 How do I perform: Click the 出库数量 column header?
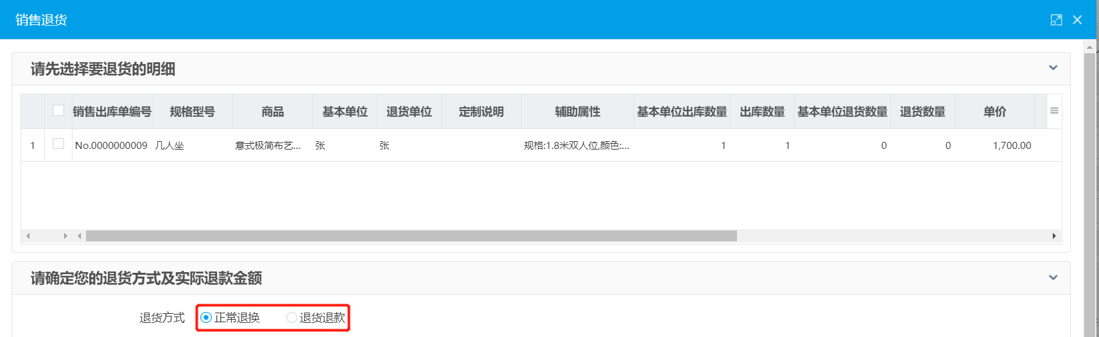click(x=762, y=112)
